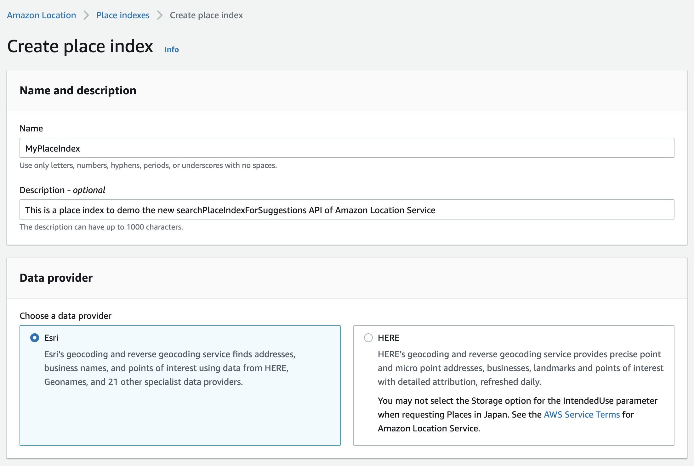Click the Description input field
This screenshot has height=466, width=694.
tap(347, 209)
